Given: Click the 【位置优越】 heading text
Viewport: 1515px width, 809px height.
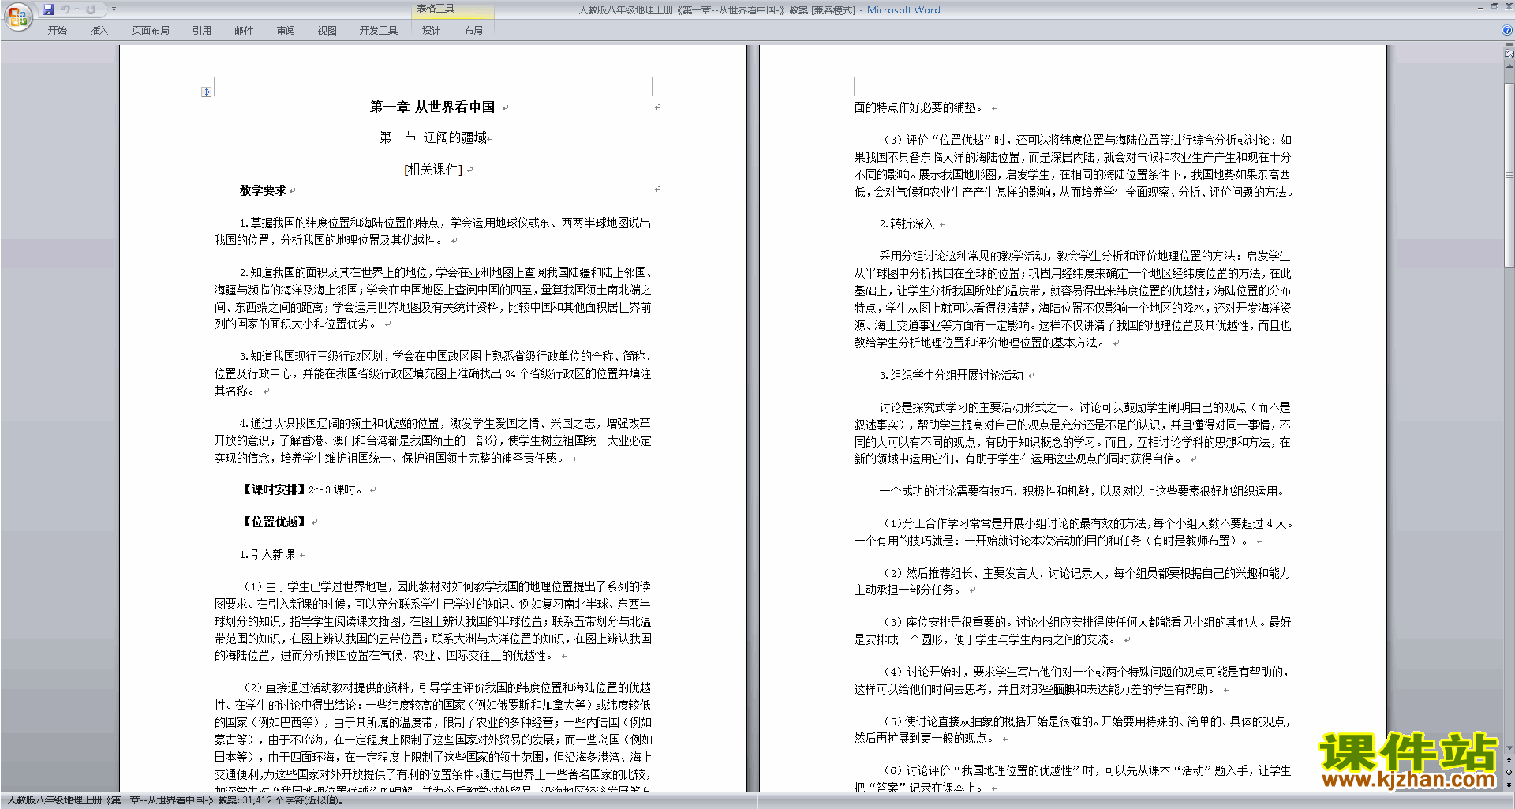Looking at the screenshot, I should pyautogui.click(x=273, y=522).
